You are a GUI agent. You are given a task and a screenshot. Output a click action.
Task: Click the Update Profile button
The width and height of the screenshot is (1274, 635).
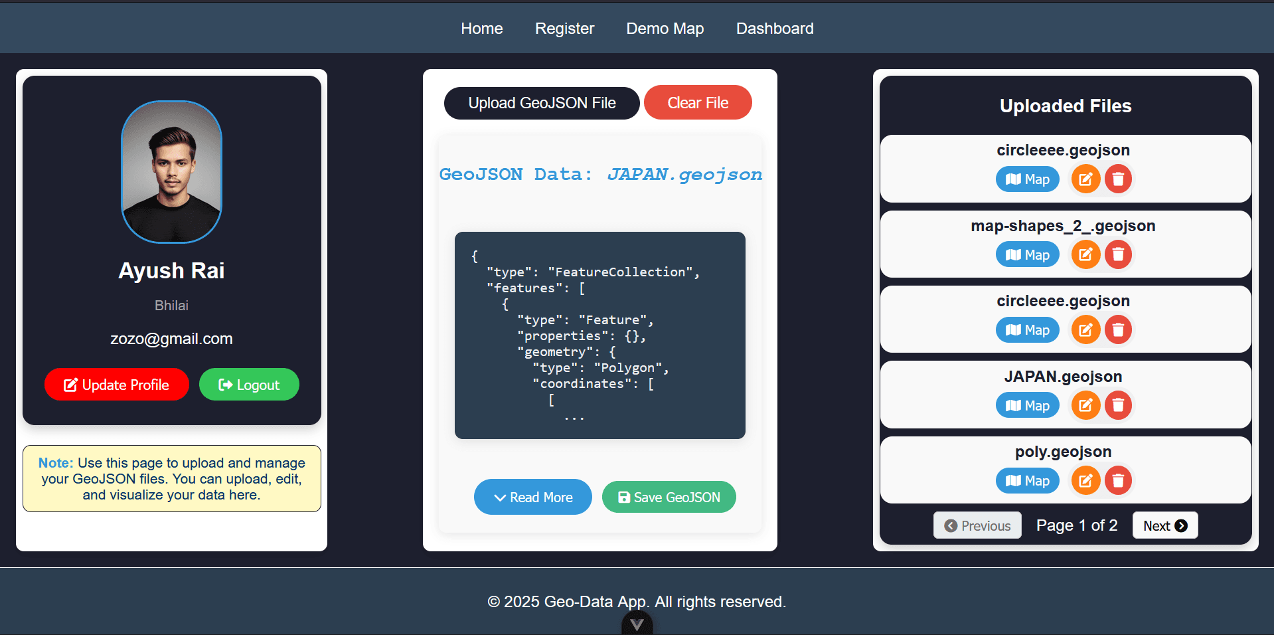point(116,385)
